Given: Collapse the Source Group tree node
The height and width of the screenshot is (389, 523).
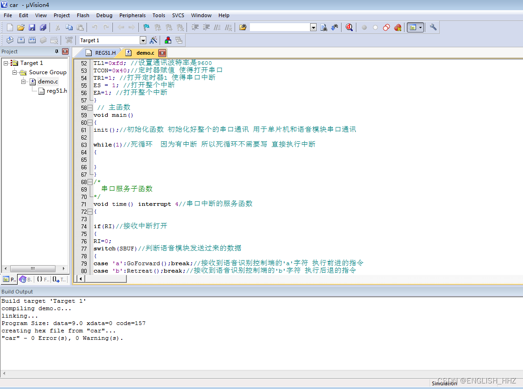Looking at the screenshot, I should coord(14,72).
